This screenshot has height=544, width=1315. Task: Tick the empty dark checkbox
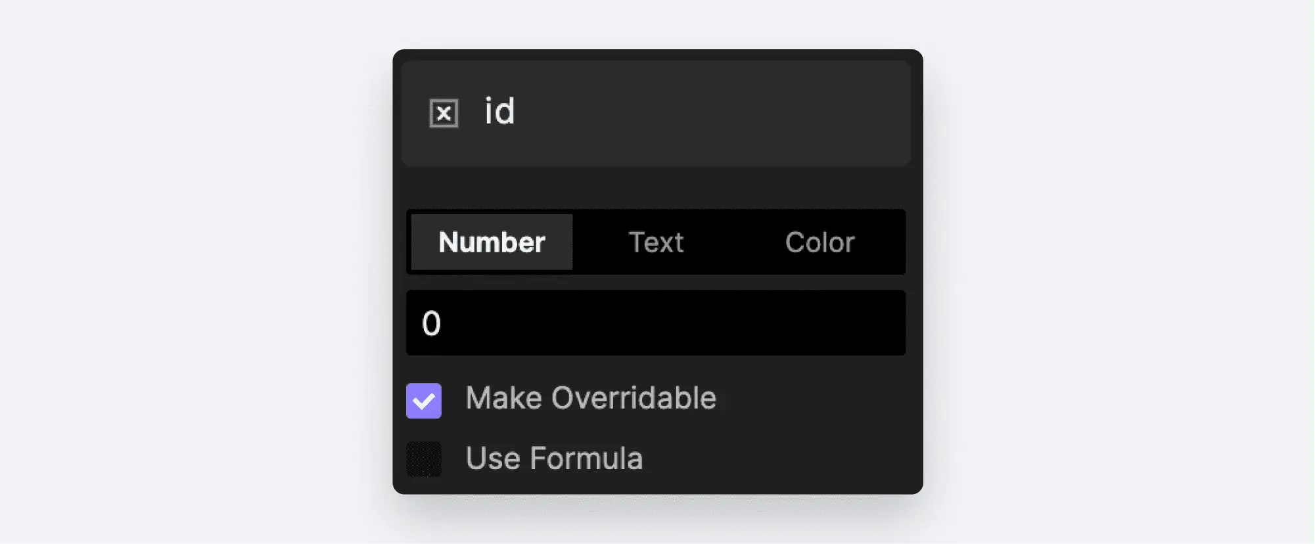tap(424, 459)
